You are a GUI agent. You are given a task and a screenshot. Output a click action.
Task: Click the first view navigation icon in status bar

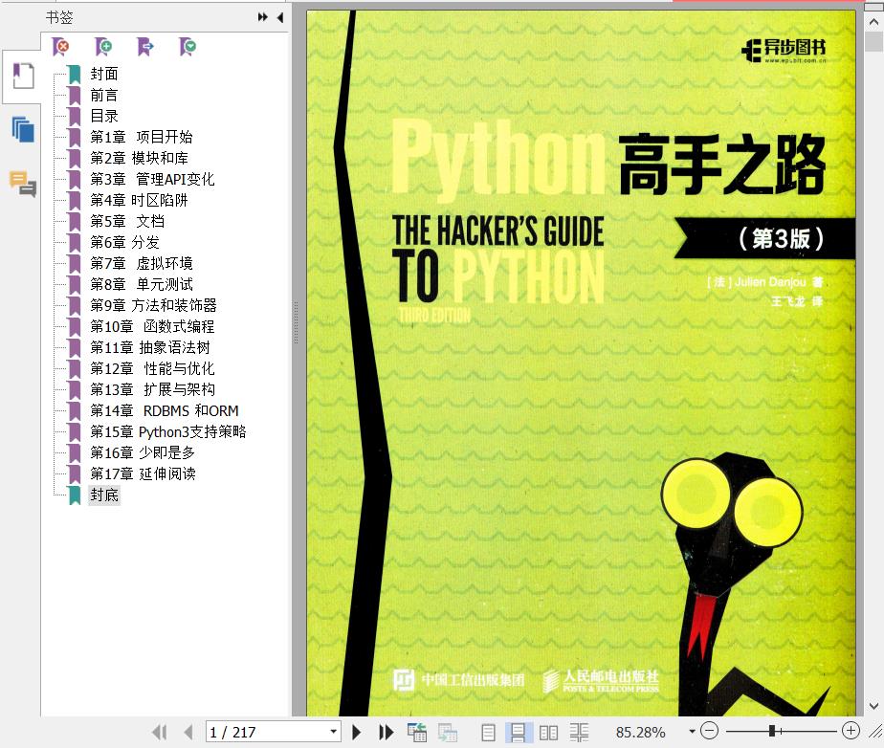coord(417,732)
